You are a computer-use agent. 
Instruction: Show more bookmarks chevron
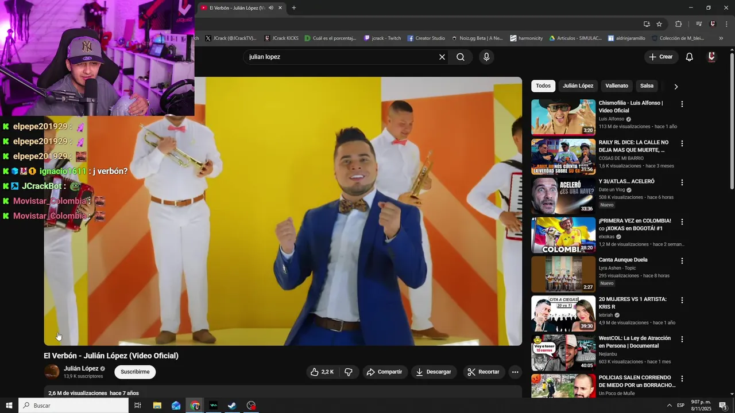(x=721, y=38)
